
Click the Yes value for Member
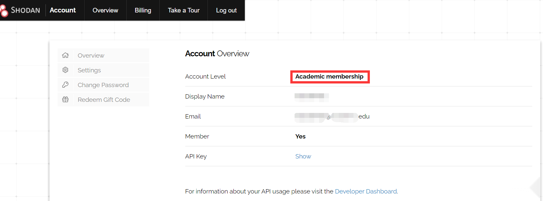point(300,136)
